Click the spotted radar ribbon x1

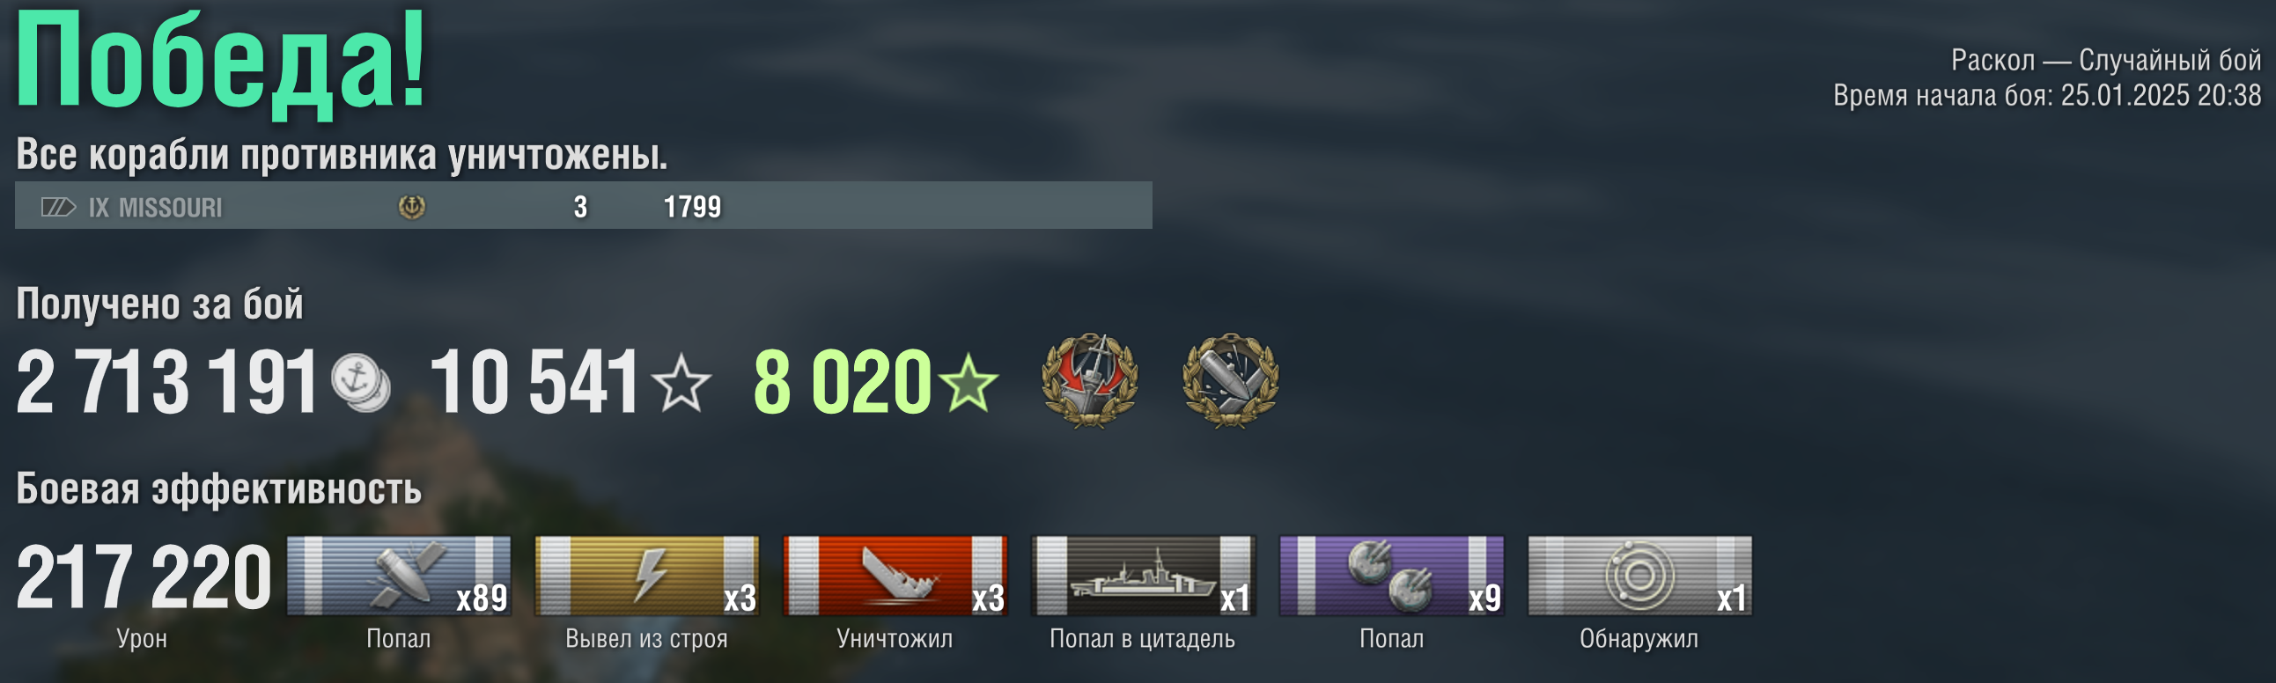1639,576
